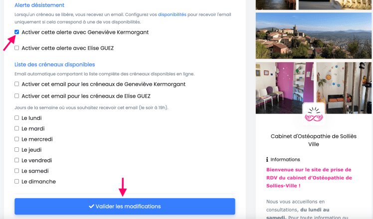Select the 'Le jeudi' checkbox

17,150
